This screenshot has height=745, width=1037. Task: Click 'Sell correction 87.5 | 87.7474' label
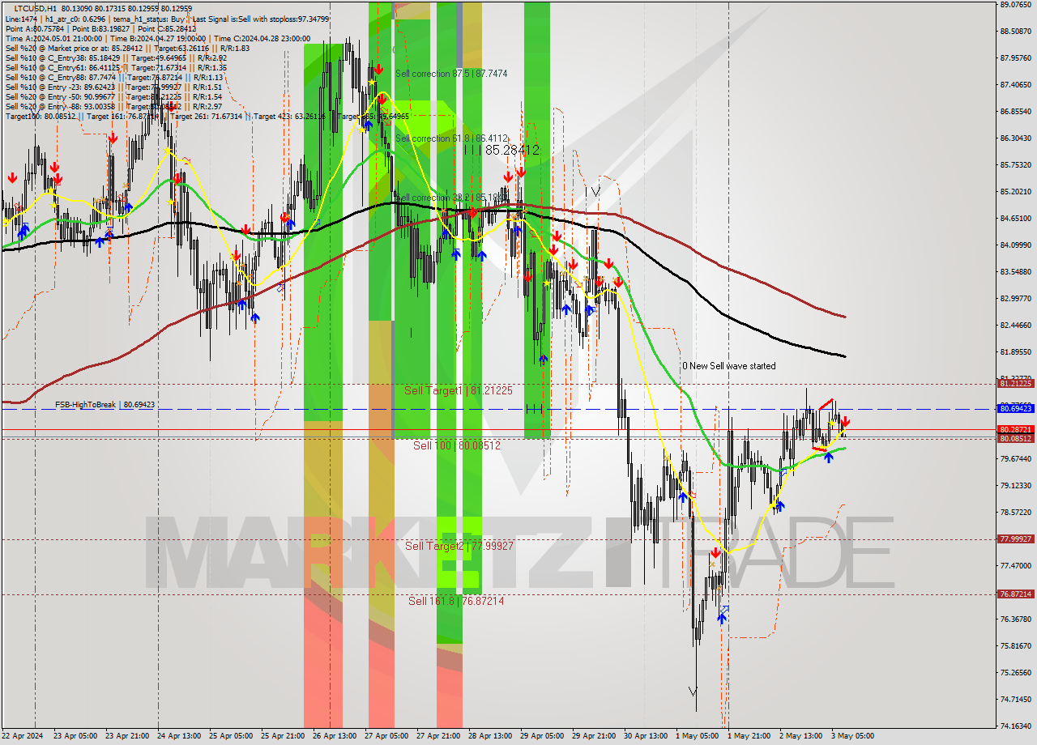click(x=451, y=74)
